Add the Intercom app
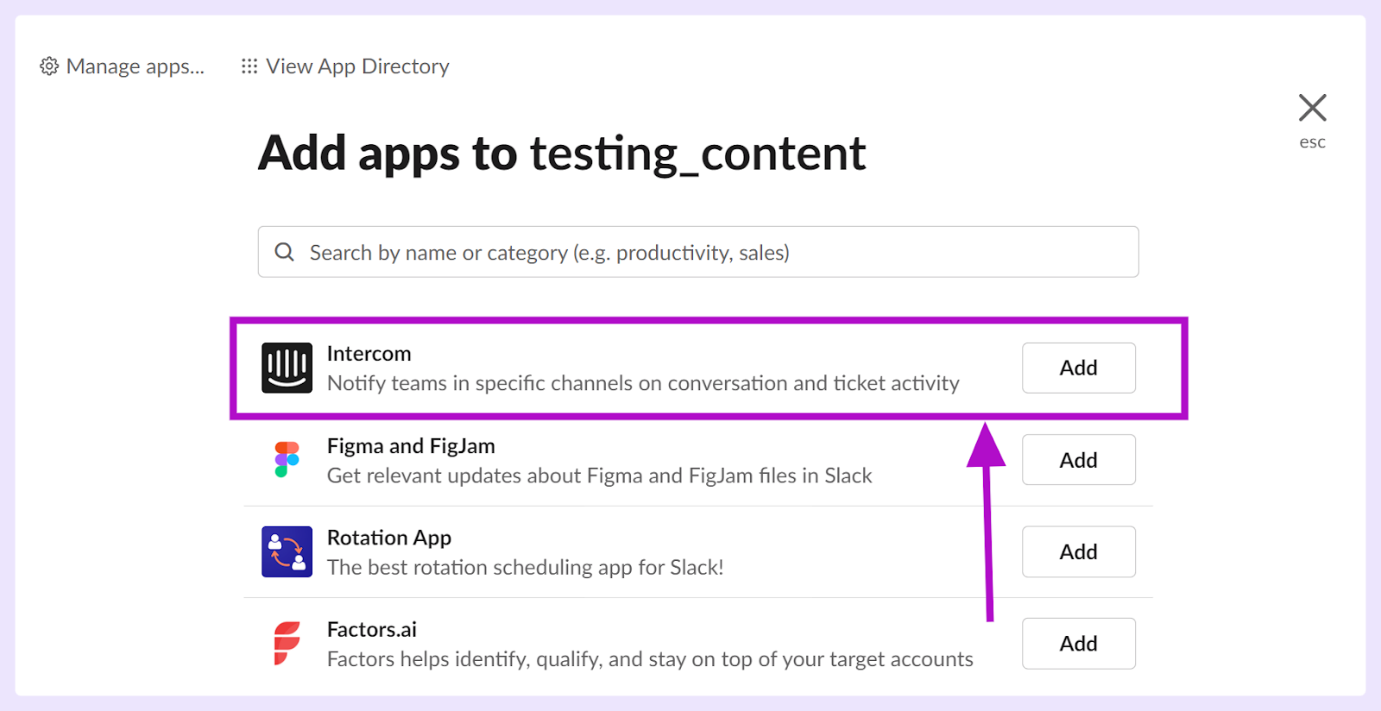1381x711 pixels. click(x=1079, y=368)
